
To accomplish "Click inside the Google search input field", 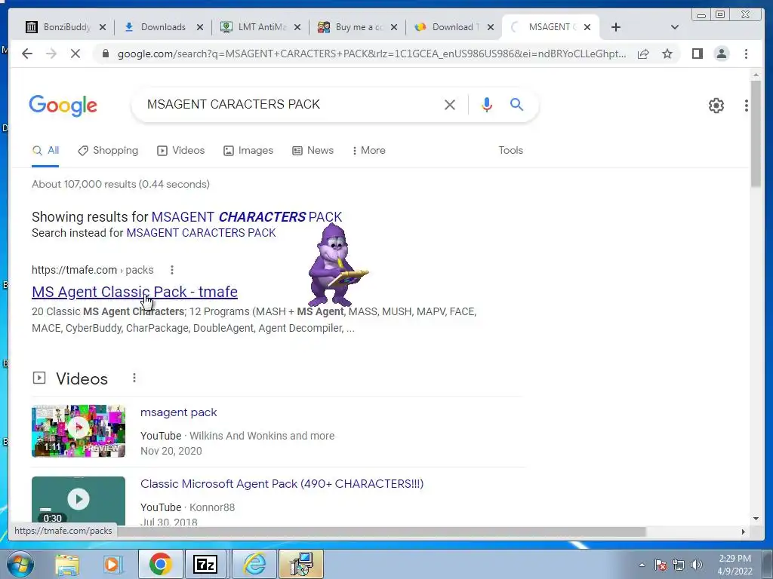I will 291,104.
